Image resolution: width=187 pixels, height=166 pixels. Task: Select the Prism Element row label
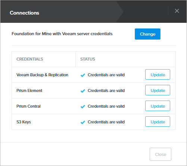pos(29,90)
